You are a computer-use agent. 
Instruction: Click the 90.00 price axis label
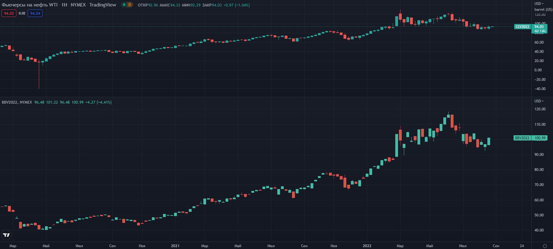539,154
